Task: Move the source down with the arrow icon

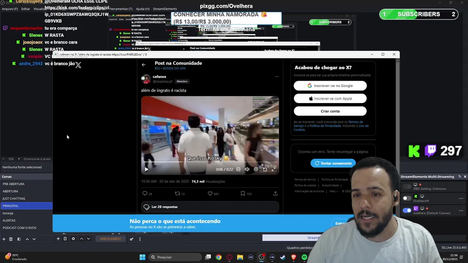Action: pos(88,239)
